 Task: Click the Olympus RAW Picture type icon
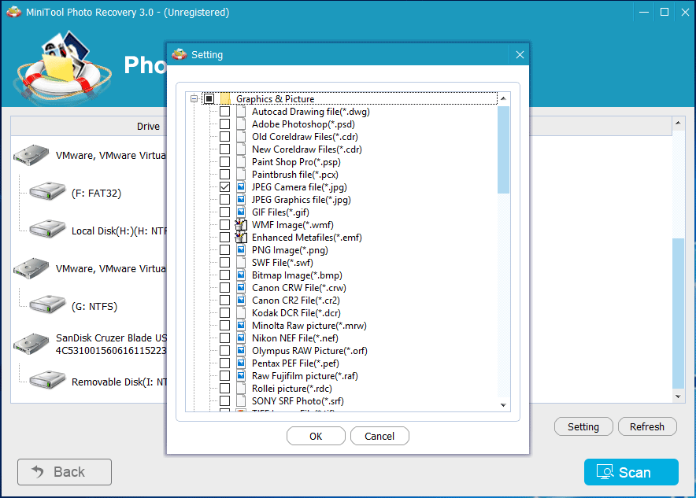point(241,350)
